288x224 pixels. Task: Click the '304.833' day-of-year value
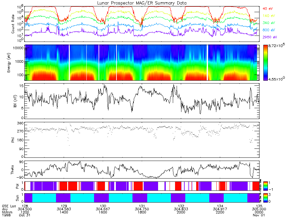(181, 209)
